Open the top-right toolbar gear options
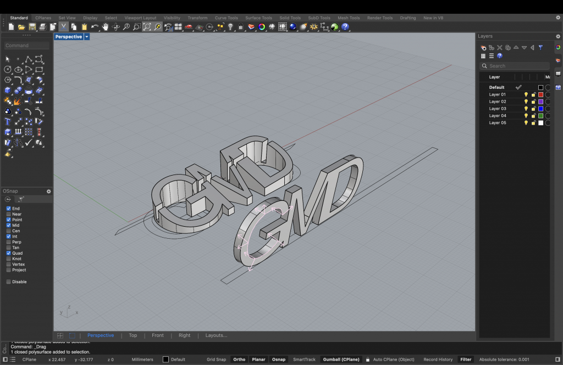This screenshot has height=365, width=563. [558, 18]
